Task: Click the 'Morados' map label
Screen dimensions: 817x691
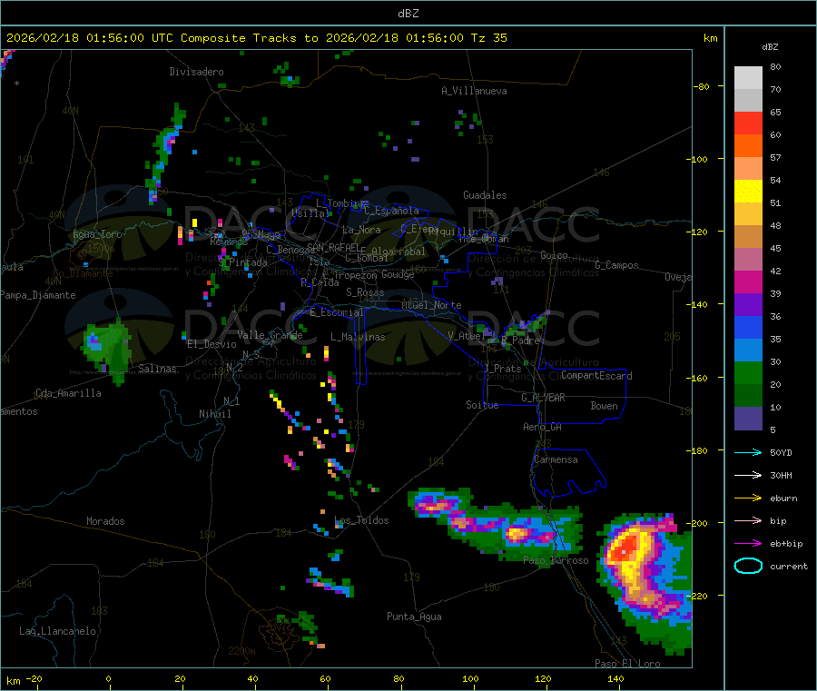Action: tap(105, 521)
